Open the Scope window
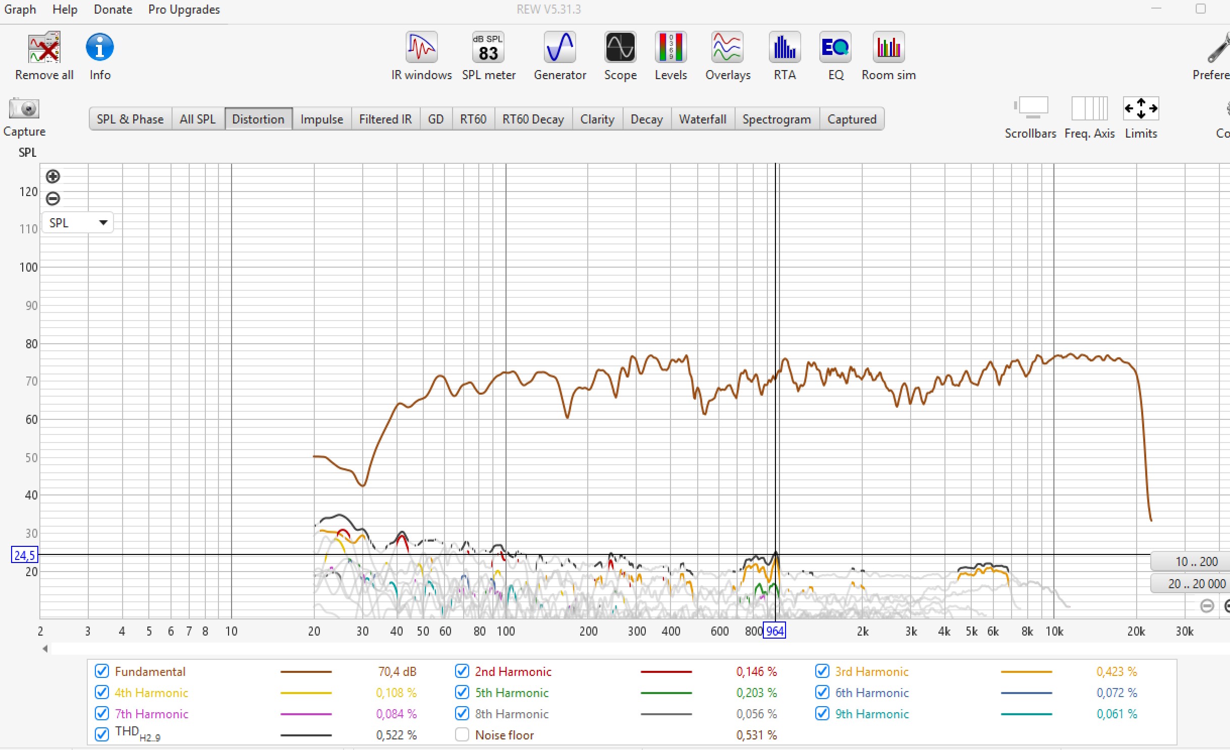This screenshot has width=1230, height=750. click(620, 48)
